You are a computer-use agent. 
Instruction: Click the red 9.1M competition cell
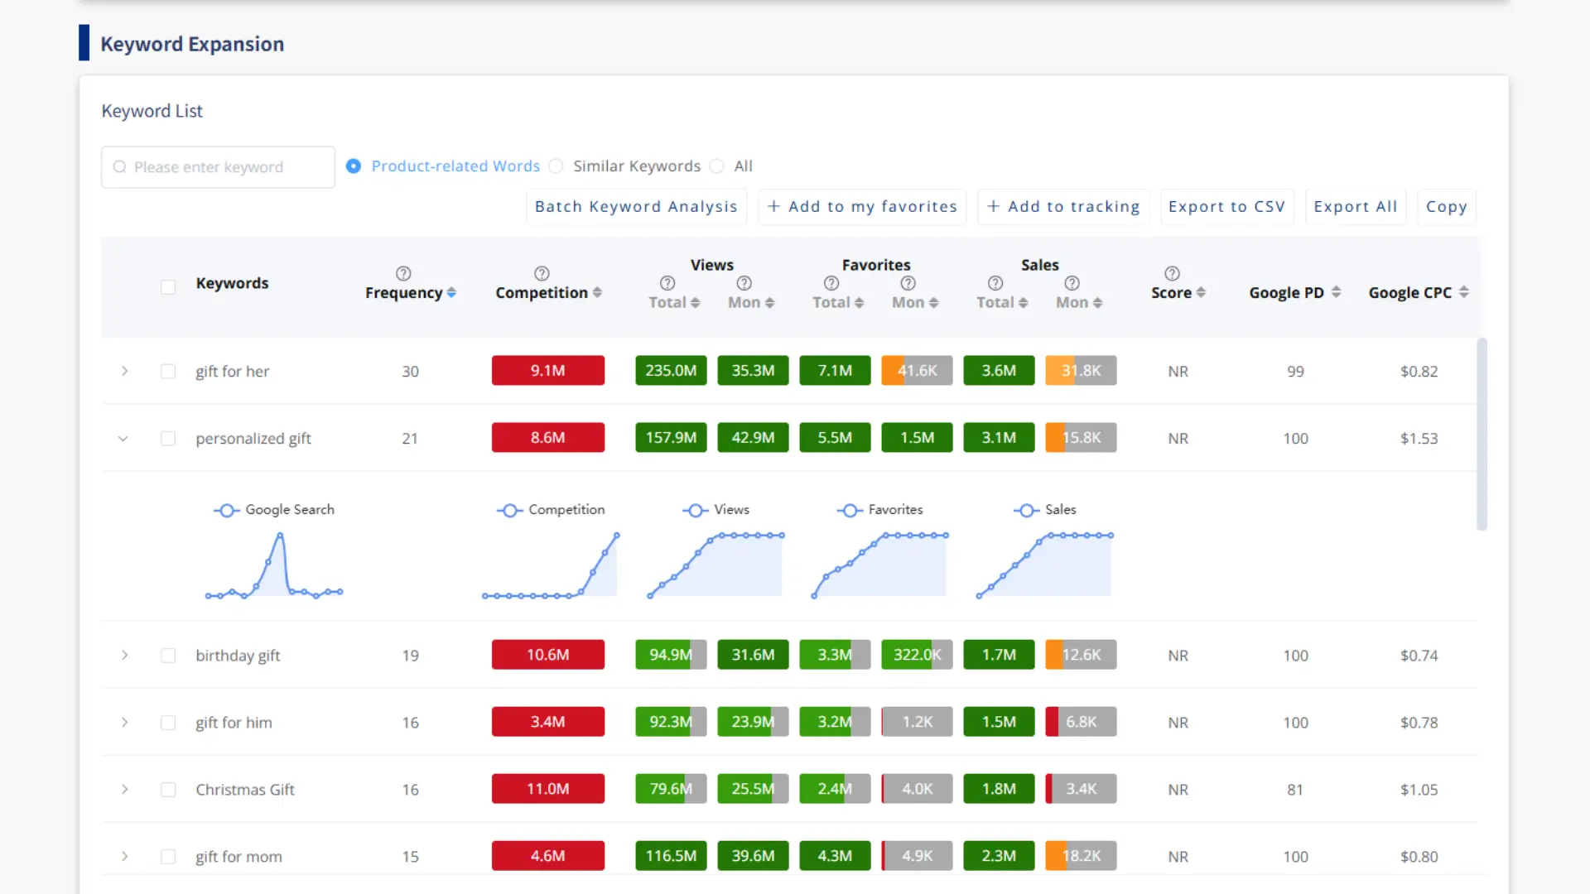547,371
